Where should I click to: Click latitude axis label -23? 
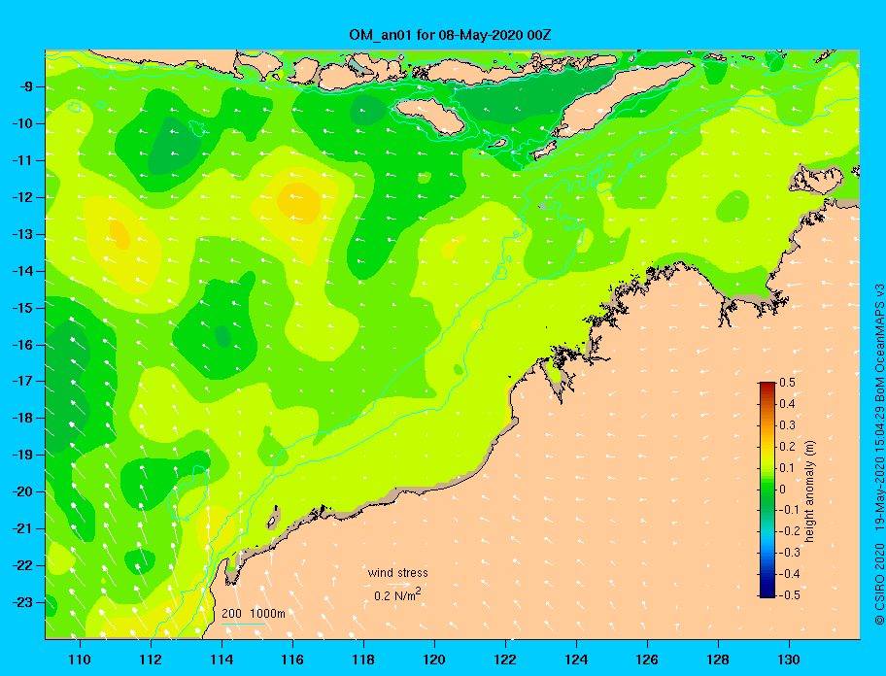[22, 602]
